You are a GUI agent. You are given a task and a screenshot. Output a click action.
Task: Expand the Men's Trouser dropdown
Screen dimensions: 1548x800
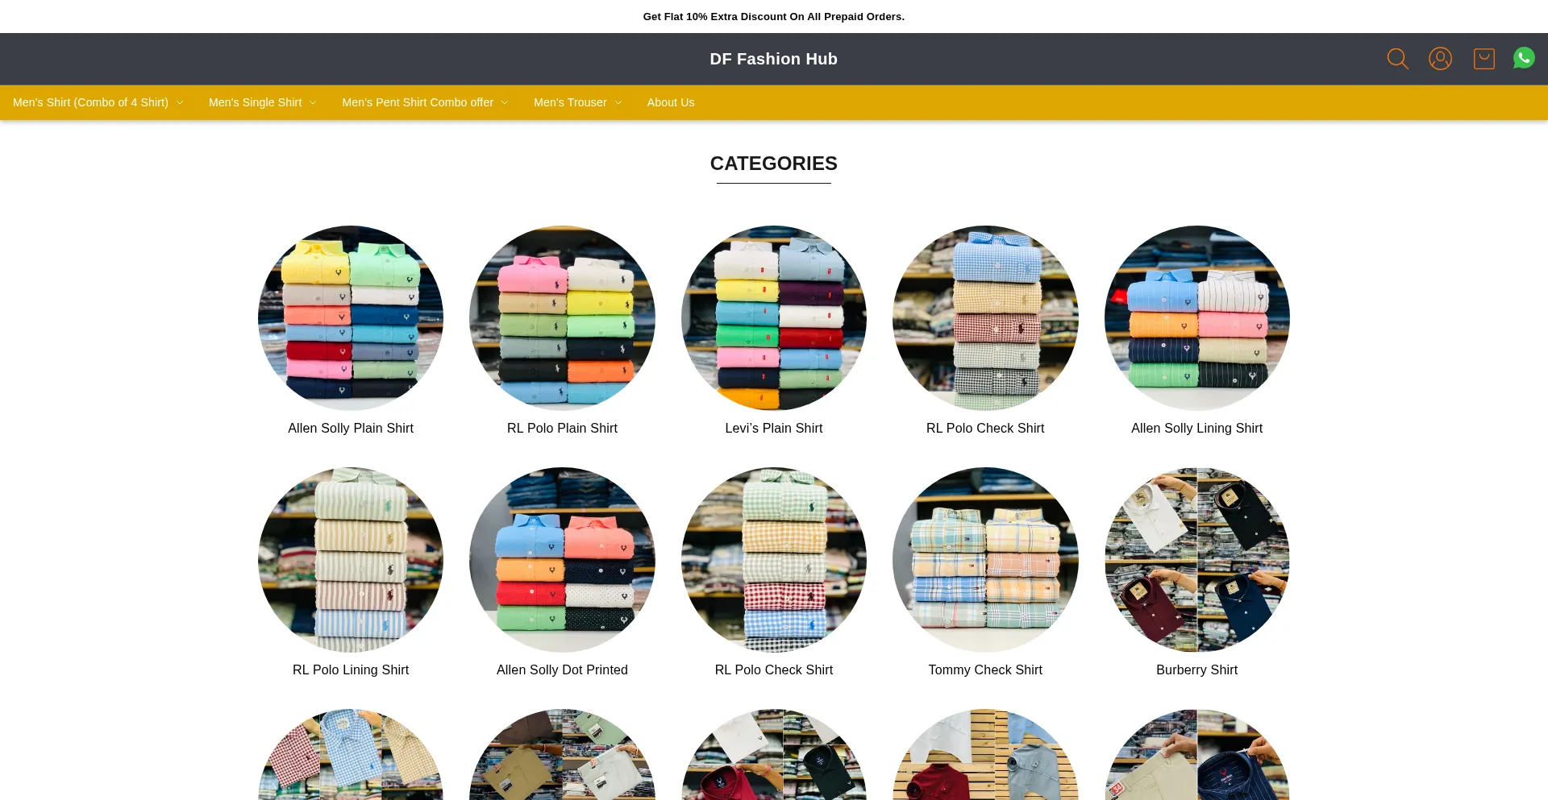[x=577, y=102]
